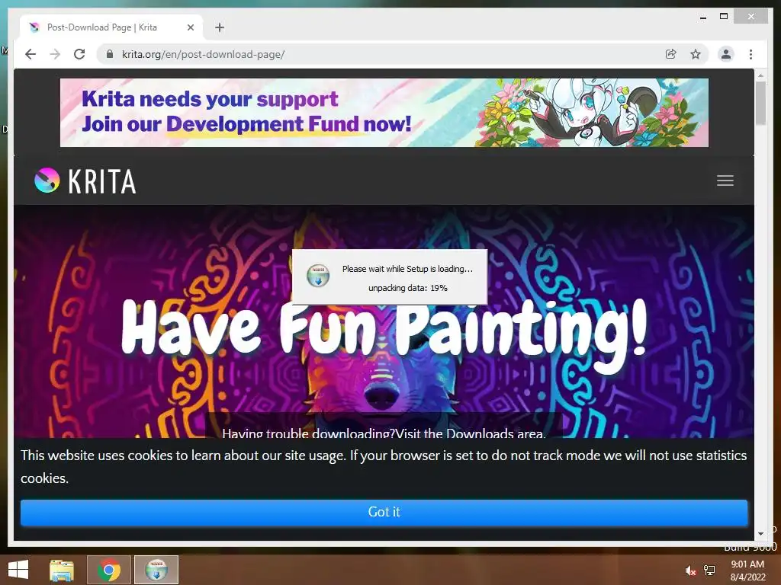Bookmark this page with the star
This screenshot has height=585, width=781.
click(696, 54)
